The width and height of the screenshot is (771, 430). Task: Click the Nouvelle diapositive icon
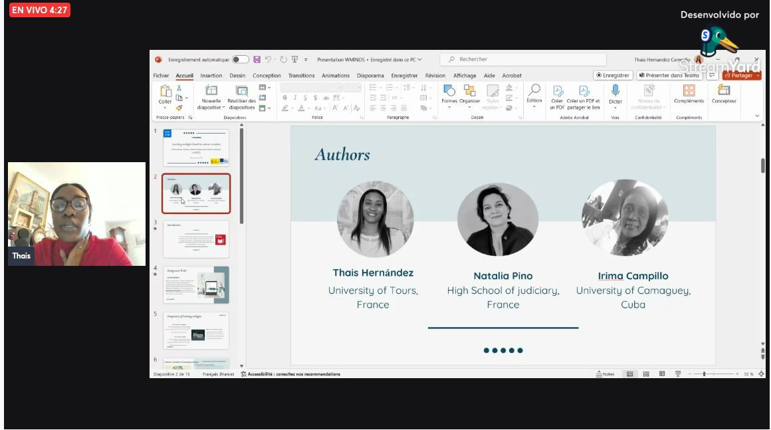[x=211, y=91]
